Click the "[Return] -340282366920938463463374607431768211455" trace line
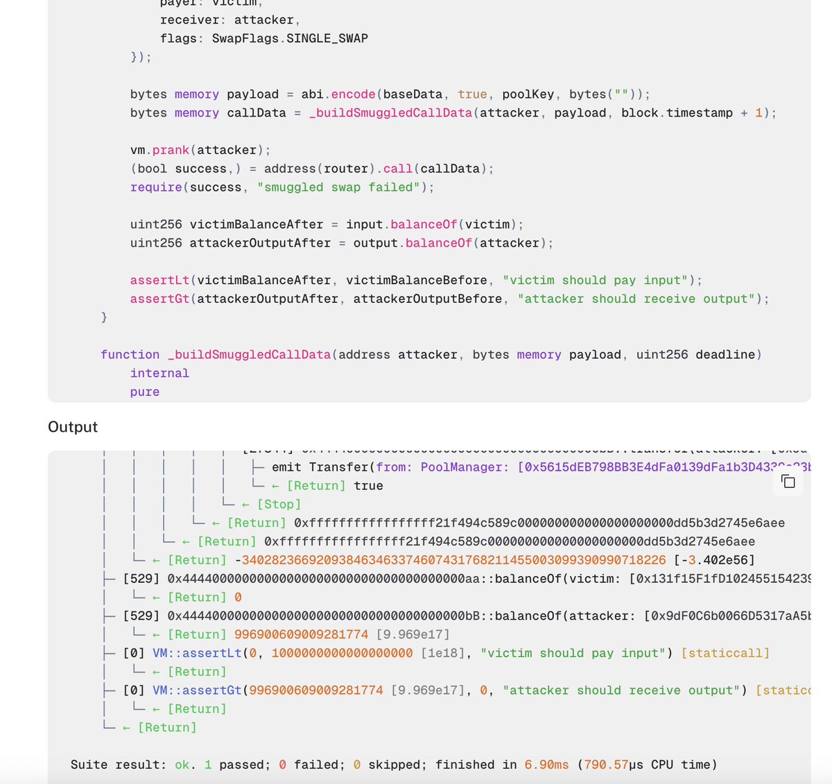This screenshot has height=784, width=832. 444,560
